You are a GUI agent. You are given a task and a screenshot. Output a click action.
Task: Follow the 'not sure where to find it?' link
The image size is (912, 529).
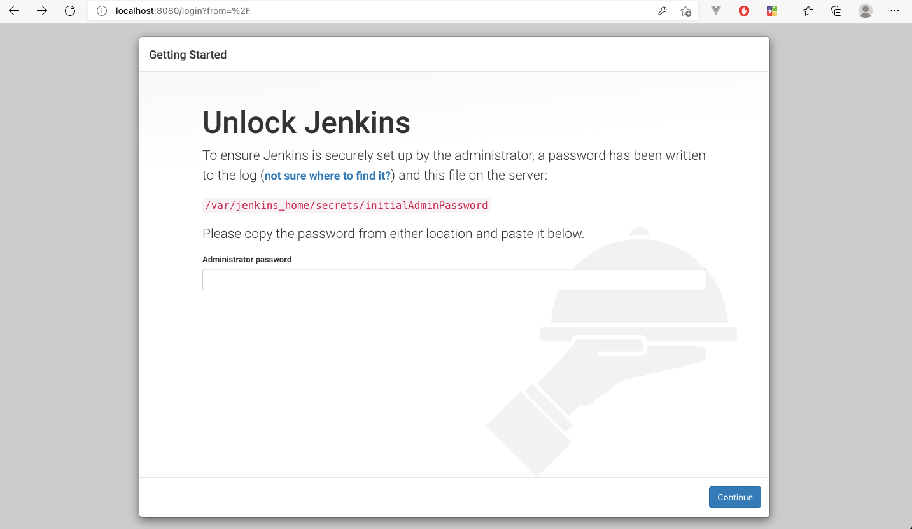click(328, 176)
